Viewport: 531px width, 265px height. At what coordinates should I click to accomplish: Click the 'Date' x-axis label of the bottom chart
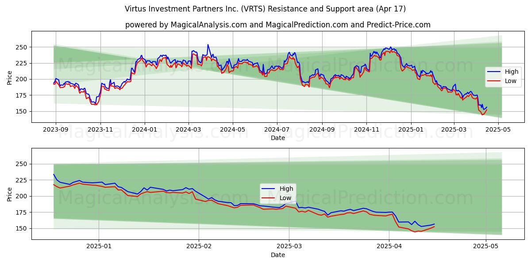tap(278, 255)
